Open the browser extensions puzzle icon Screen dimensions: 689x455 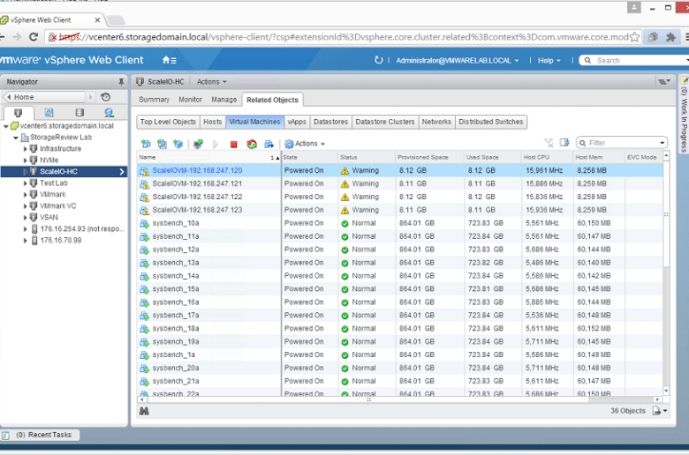pyautogui.click(x=670, y=37)
